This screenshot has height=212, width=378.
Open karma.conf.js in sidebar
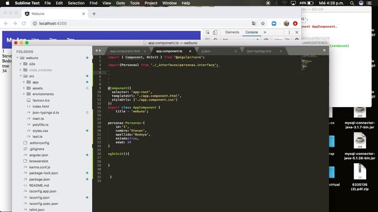point(40,167)
